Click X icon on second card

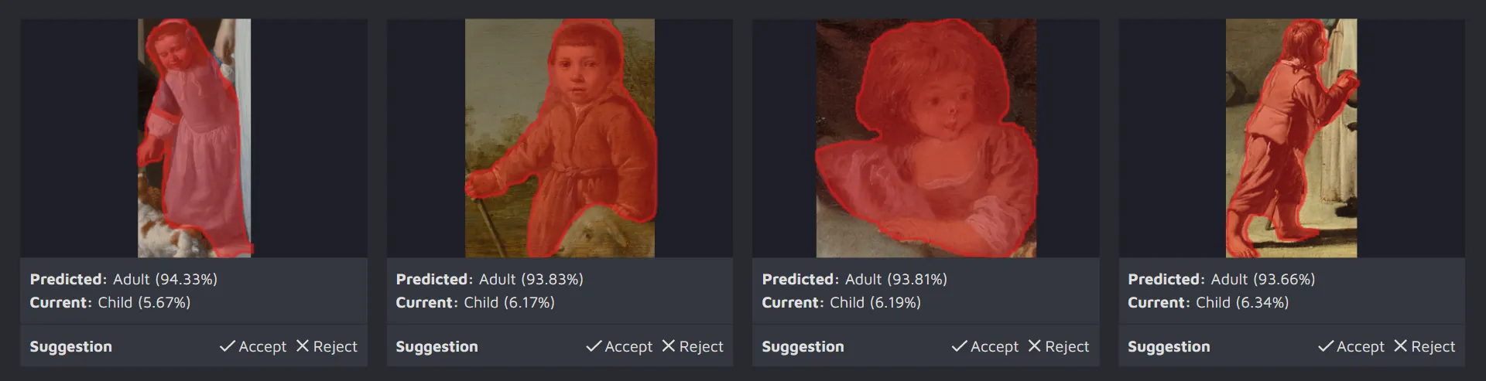[x=669, y=346]
